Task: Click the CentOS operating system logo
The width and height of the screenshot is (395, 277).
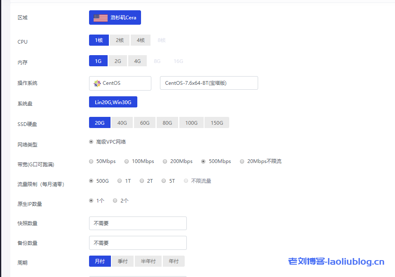Action: 96,83
